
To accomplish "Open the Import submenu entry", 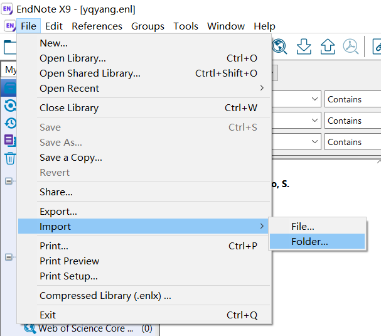I will pyautogui.click(x=144, y=226).
